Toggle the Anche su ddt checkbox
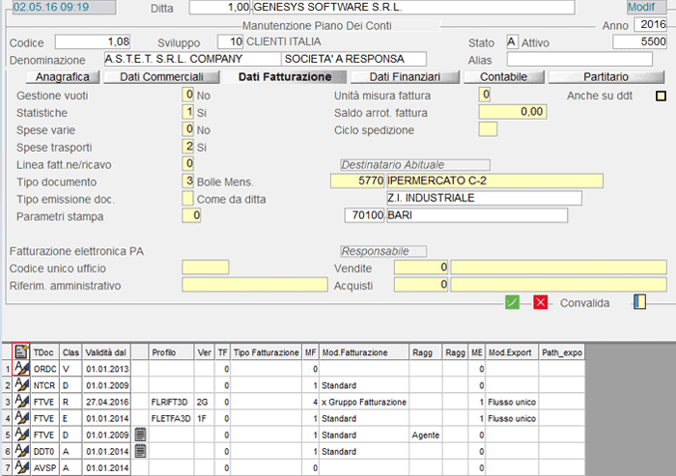 (662, 95)
